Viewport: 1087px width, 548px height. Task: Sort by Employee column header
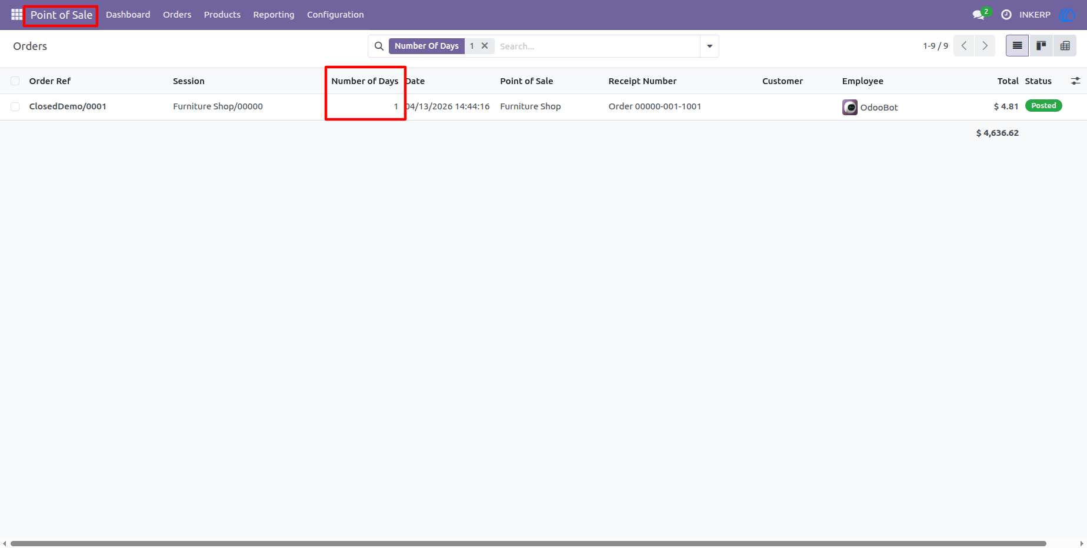pos(862,81)
